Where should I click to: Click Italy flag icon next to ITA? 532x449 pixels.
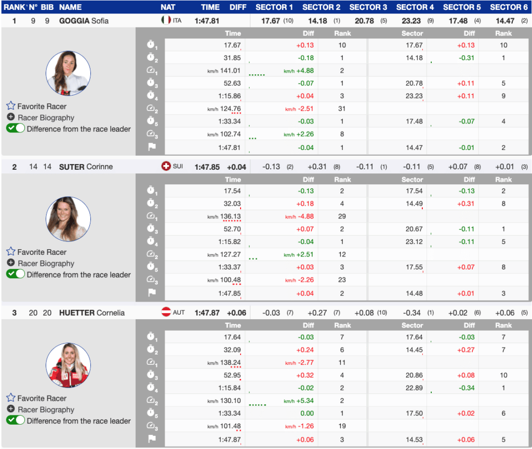[166, 20]
